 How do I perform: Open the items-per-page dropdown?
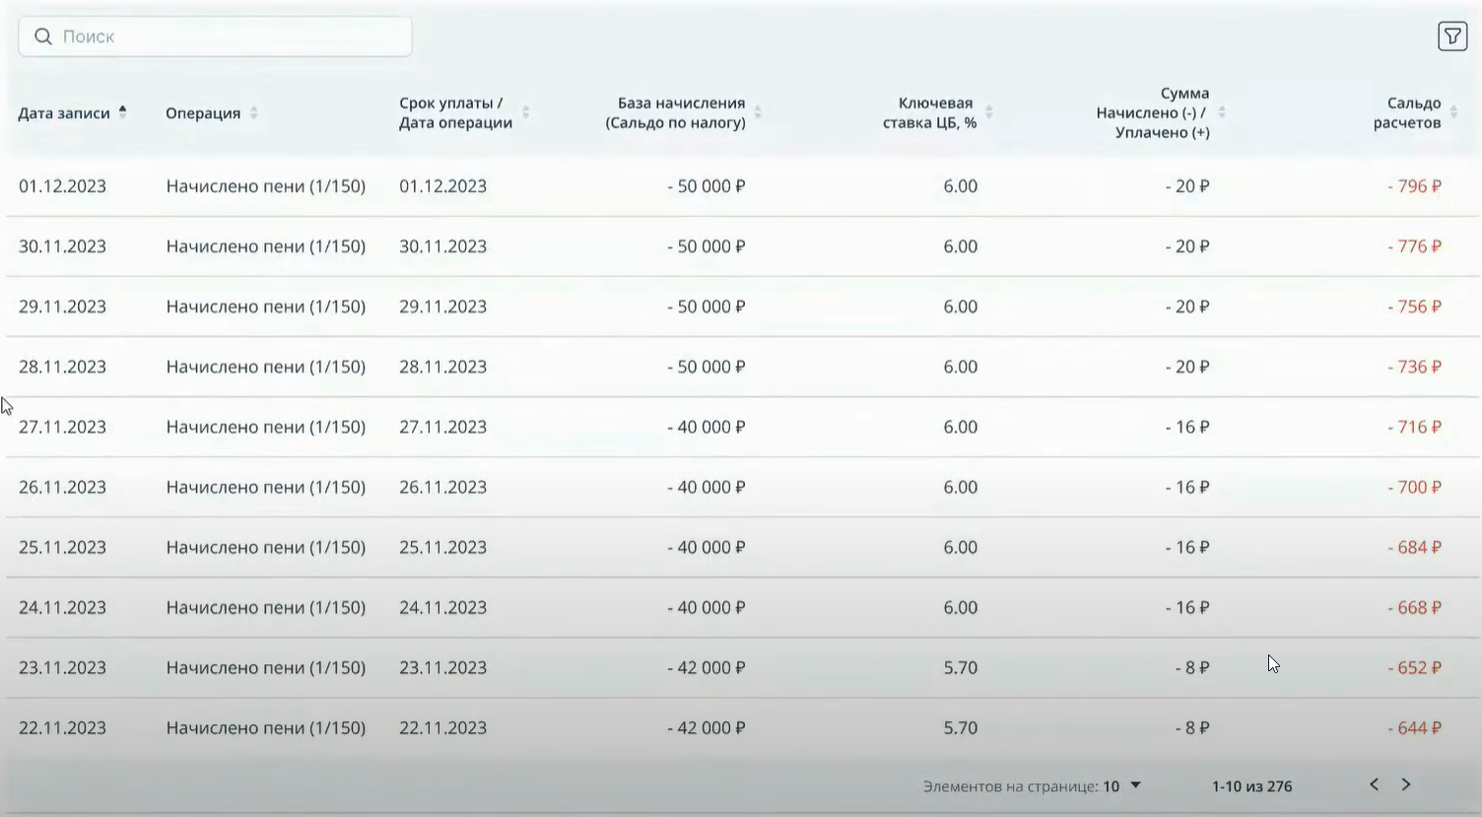point(1135,785)
